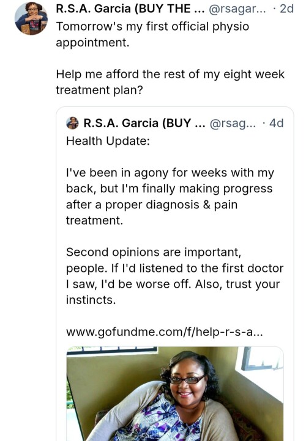The image size is (306, 441).
Task: Select the word 'appointment.' in the top tweet
Action: [x=92, y=43]
